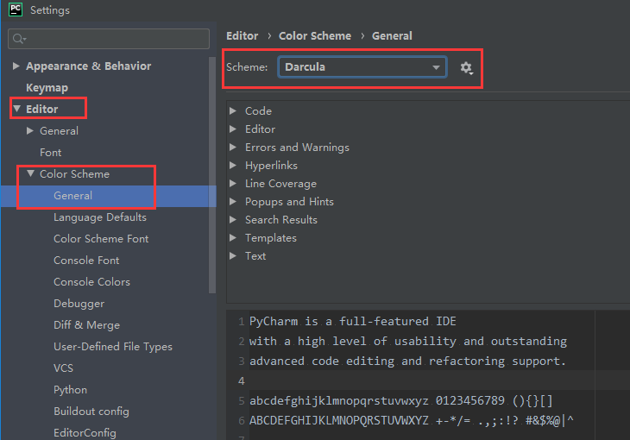Open Buildout config color settings
Image resolution: width=630 pixels, height=440 pixels.
pos(91,412)
